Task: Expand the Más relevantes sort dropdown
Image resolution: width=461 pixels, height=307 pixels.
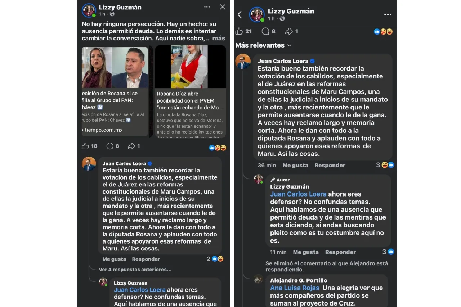Action: [263, 45]
